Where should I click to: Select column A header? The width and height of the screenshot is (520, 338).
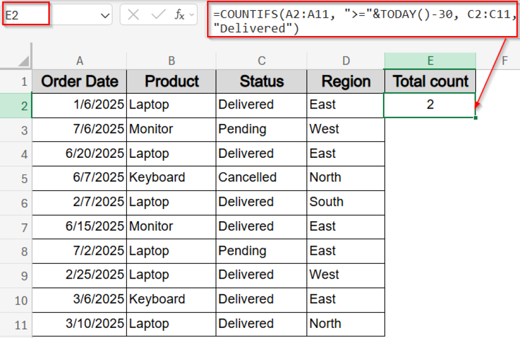(x=80, y=60)
